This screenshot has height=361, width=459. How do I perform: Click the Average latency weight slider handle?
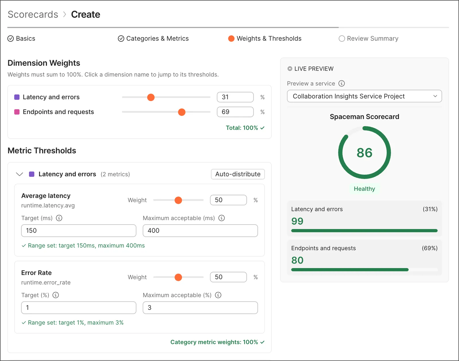[x=178, y=200]
